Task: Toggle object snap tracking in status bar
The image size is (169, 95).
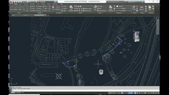Action: [x=129, y=93]
